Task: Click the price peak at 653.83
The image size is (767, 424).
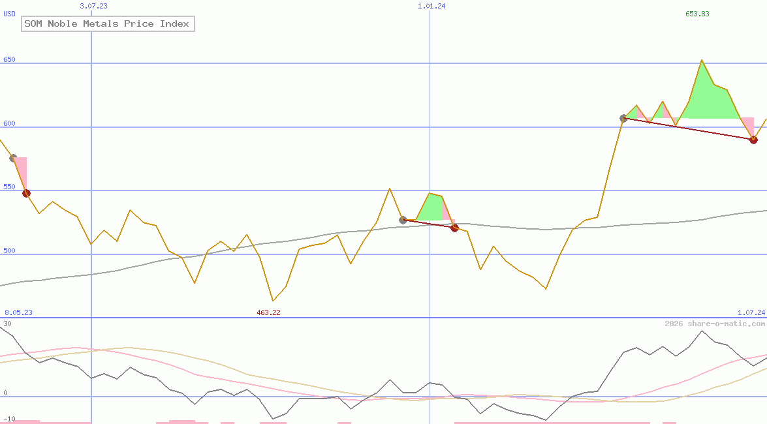Action: point(702,59)
